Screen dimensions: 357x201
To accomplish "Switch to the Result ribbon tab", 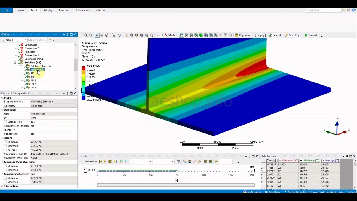I will pyautogui.click(x=34, y=10).
